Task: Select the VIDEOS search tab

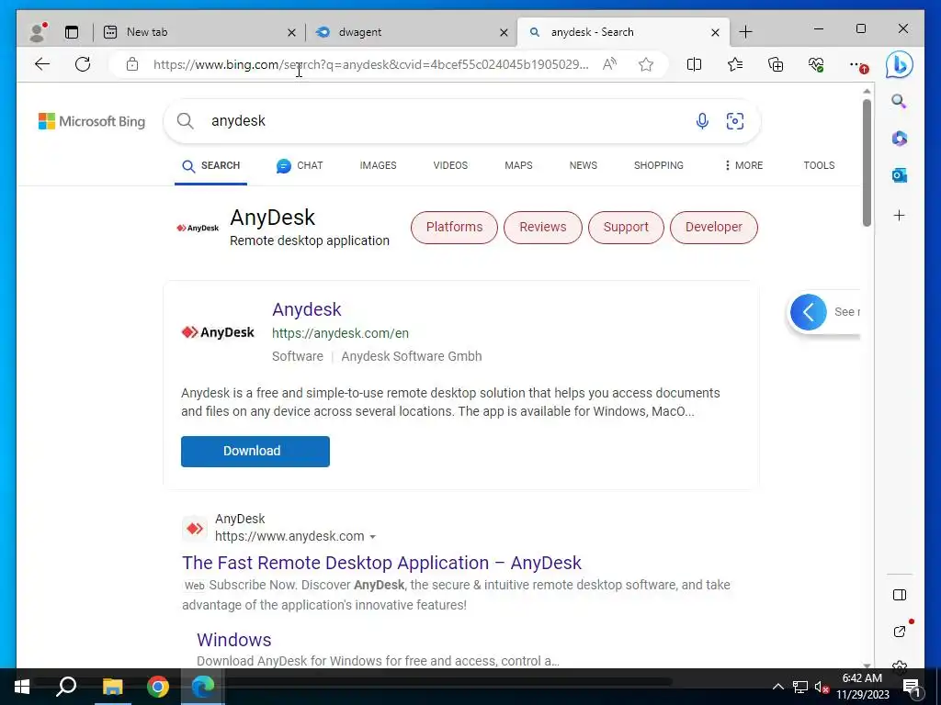Action: (x=450, y=165)
